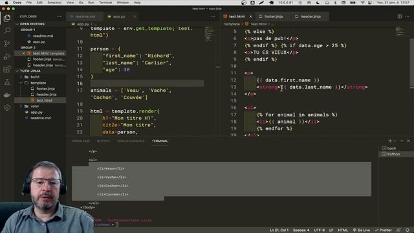Select the Python terminal instance
414x233 pixels.
coord(396,154)
